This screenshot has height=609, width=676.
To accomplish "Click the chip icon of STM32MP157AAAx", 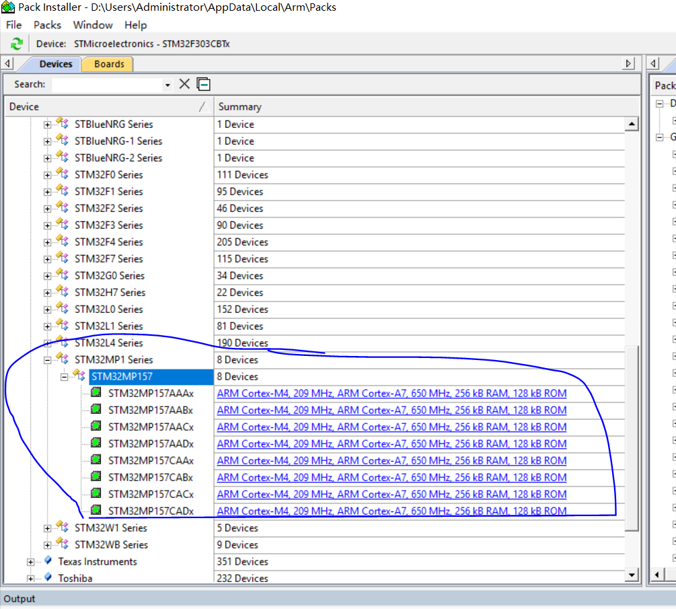I will pyautogui.click(x=96, y=392).
